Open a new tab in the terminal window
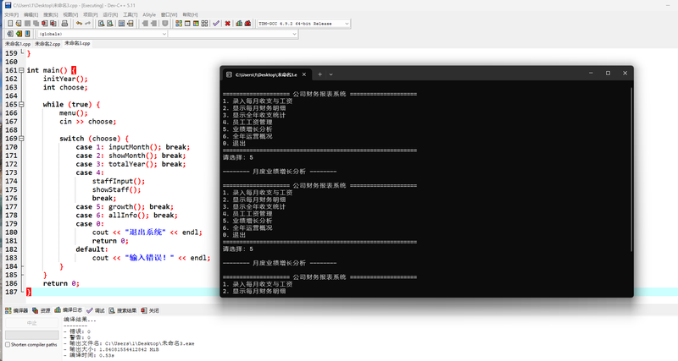 click(x=320, y=74)
